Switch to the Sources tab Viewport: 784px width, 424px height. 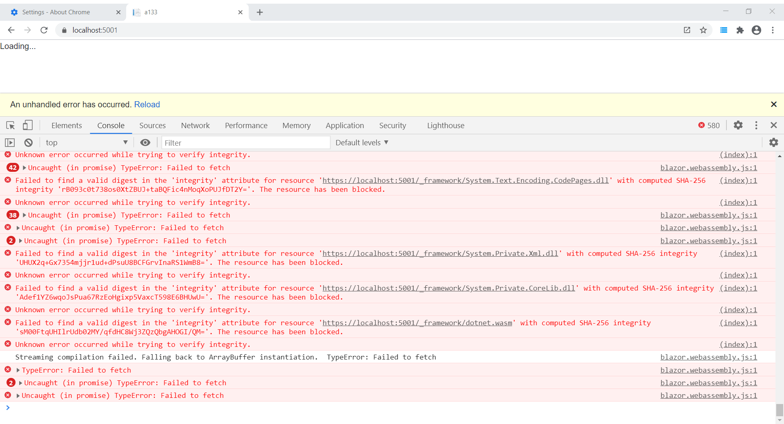click(x=152, y=125)
